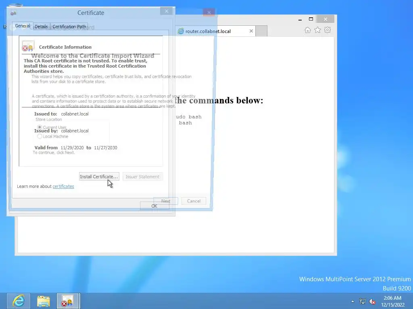
Task: Close the router.collabnet.local tab
Action: coord(251,31)
